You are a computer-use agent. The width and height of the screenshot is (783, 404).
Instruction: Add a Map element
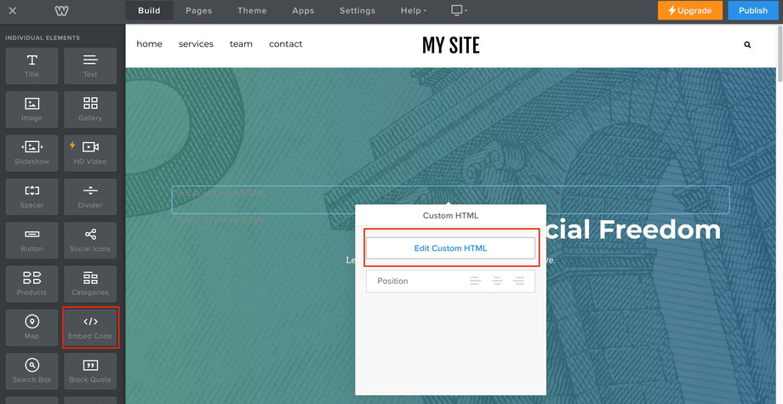[32, 327]
